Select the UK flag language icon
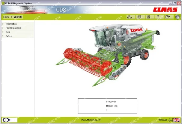The width and height of the screenshot is (182, 124). tap(177, 120)
